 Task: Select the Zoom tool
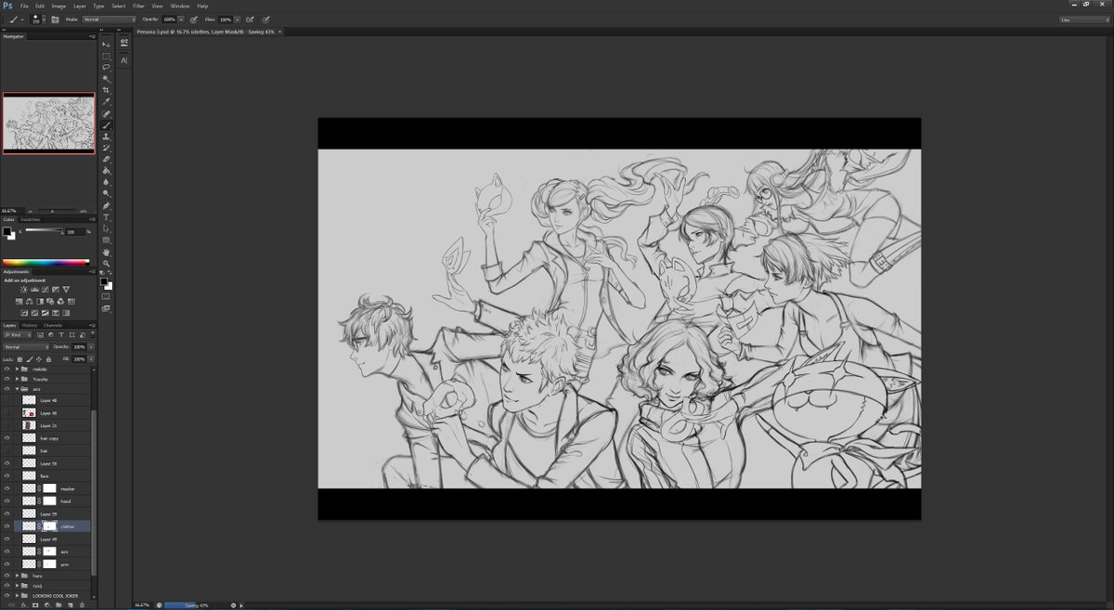pos(106,263)
